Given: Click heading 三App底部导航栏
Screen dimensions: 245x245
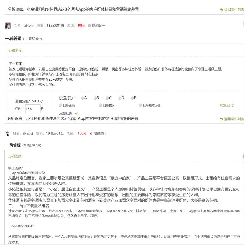Looking at the screenshot, I should pos(21,226).
